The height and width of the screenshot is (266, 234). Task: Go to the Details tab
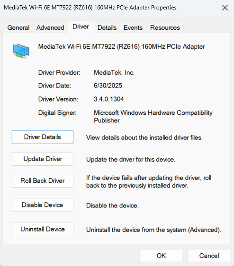pyautogui.click(x=107, y=27)
